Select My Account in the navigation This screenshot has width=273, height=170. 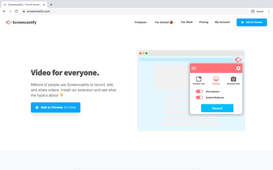coord(222,22)
